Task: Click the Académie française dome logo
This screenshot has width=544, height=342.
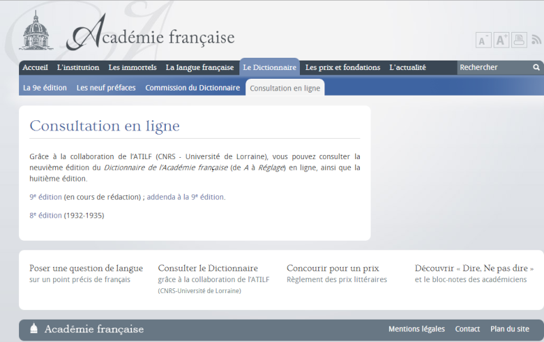Action: 37,30
